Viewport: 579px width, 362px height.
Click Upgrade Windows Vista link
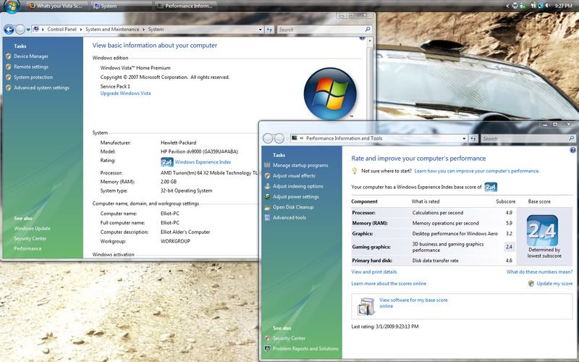pyautogui.click(x=125, y=93)
